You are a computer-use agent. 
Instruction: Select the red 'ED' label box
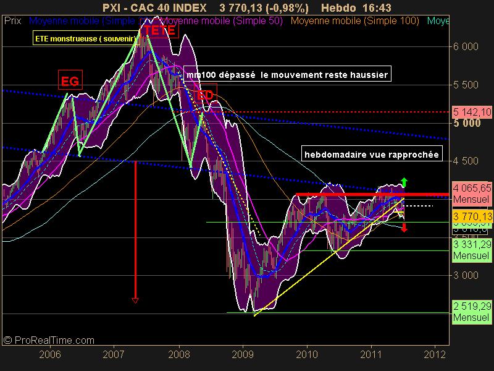(206, 94)
